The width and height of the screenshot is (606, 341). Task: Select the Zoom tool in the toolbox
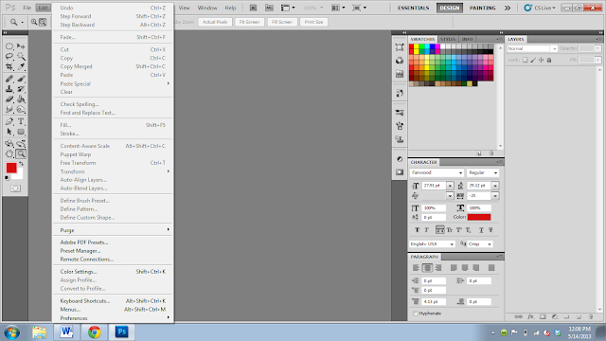coord(21,153)
